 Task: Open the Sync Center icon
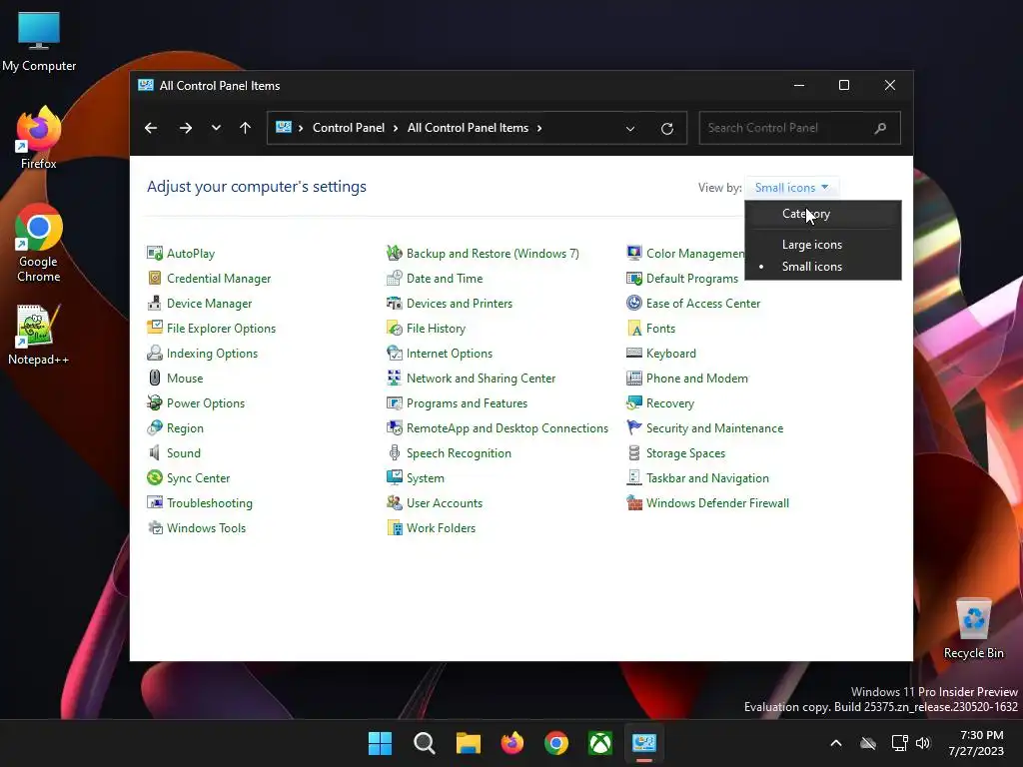click(155, 477)
